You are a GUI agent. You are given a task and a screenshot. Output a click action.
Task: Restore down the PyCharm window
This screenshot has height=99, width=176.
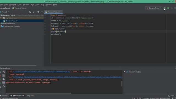(x=173, y=1)
